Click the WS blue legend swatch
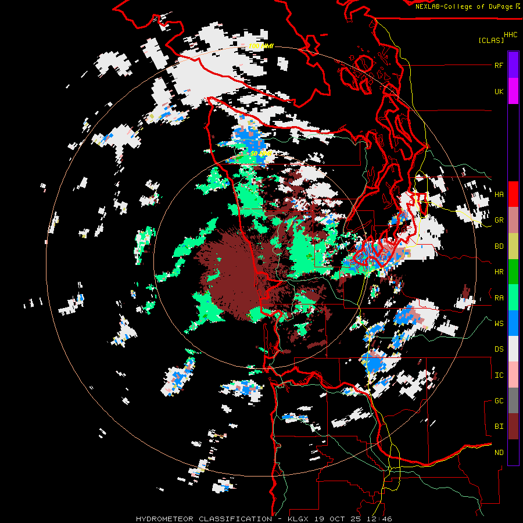 (513, 323)
